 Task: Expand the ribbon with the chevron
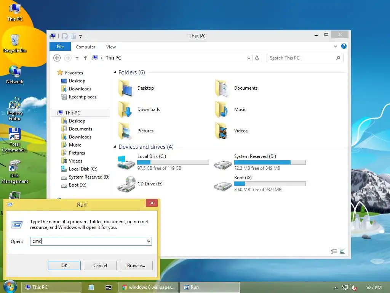[335, 46]
